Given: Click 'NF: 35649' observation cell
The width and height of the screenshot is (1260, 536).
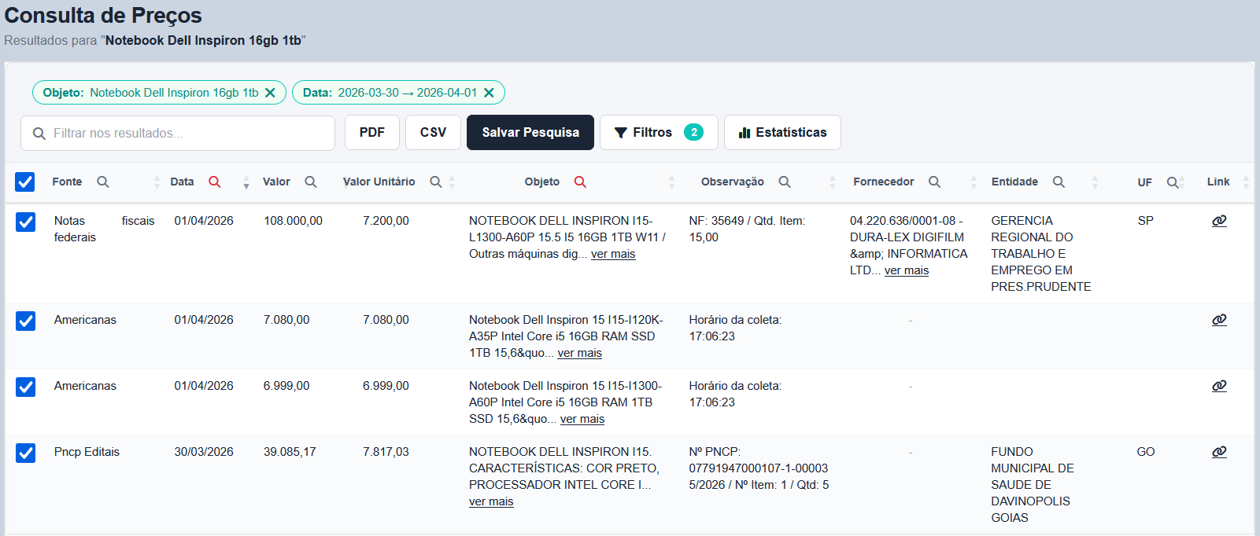Looking at the screenshot, I should pos(747,229).
